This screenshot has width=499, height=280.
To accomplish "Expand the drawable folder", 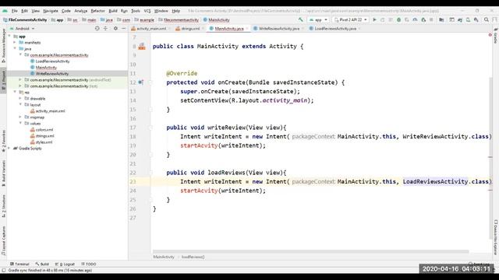I will 20,99.
